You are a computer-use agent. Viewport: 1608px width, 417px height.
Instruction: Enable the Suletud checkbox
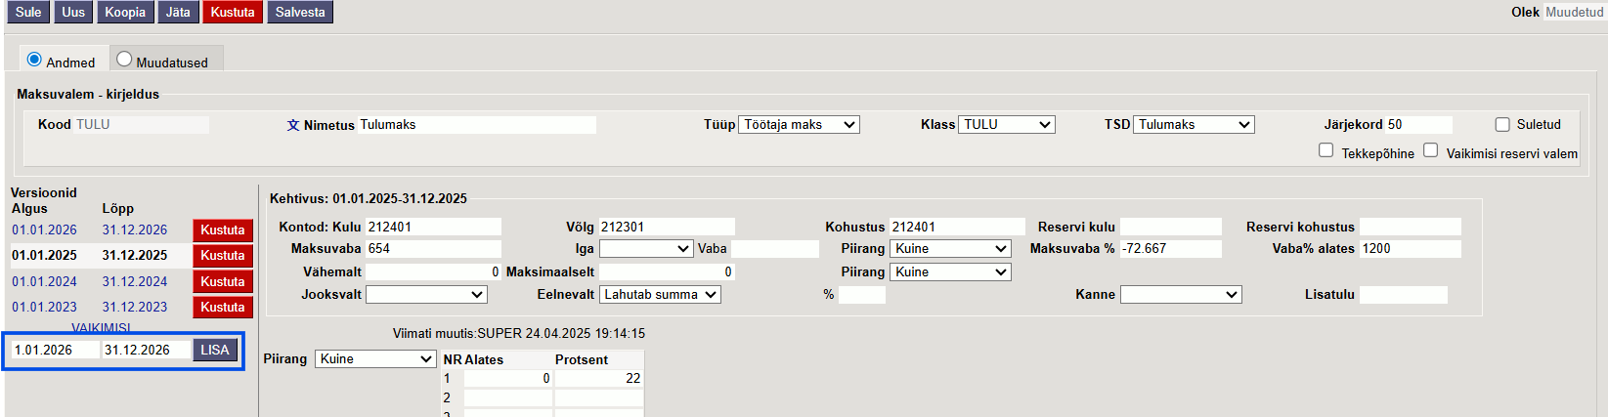1502,124
